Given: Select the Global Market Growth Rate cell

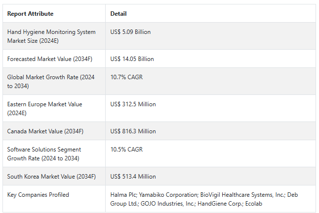Looking at the screenshot, I should pyautogui.click(x=51, y=82).
